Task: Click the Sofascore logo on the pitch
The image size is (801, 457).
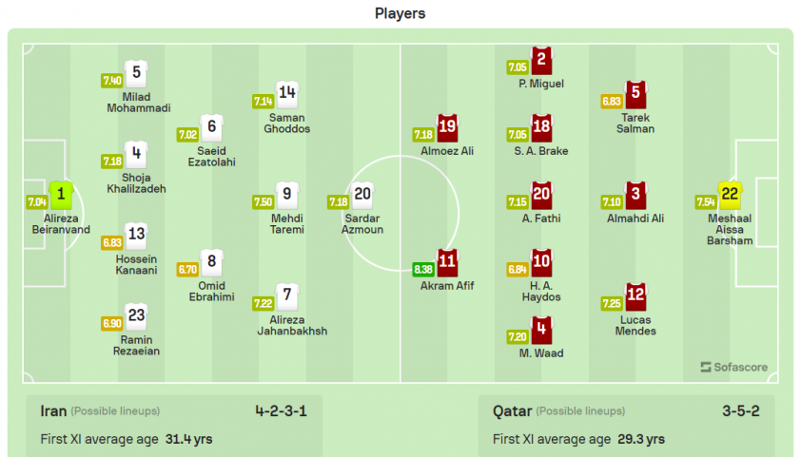Action: click(734, 368)
